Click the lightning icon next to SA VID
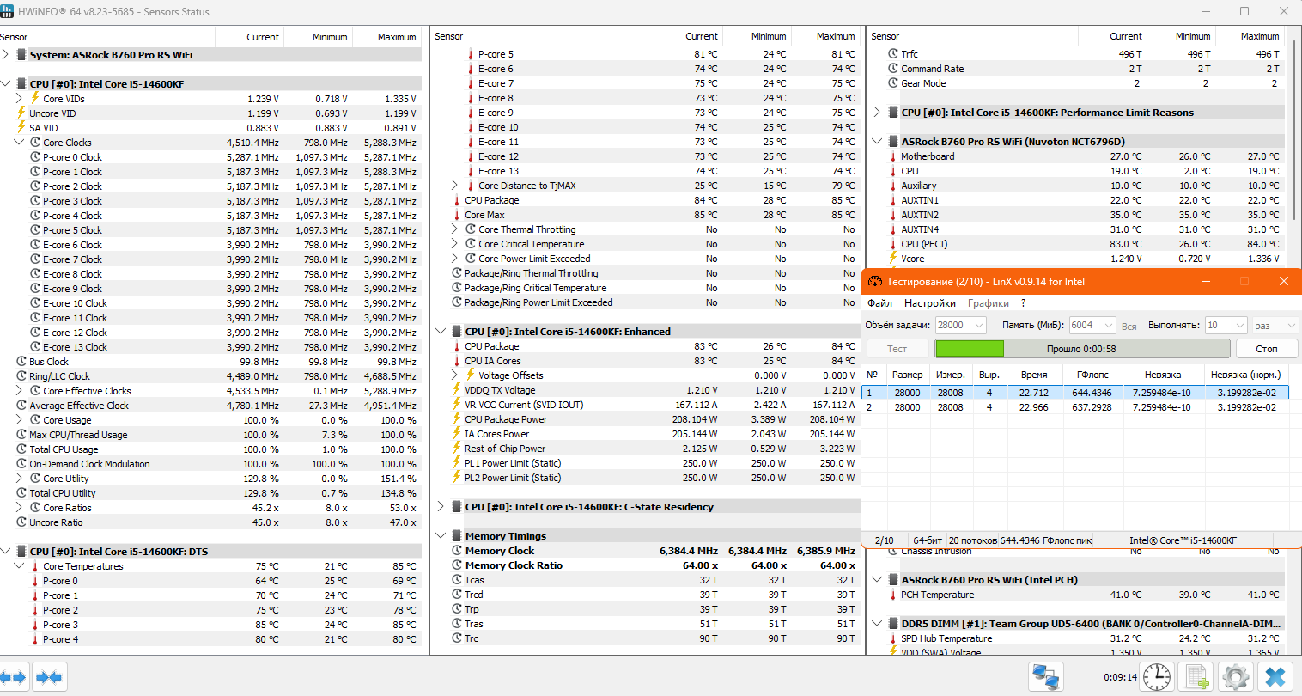This screenshot has width=1302, height=696. pos(21,127)
